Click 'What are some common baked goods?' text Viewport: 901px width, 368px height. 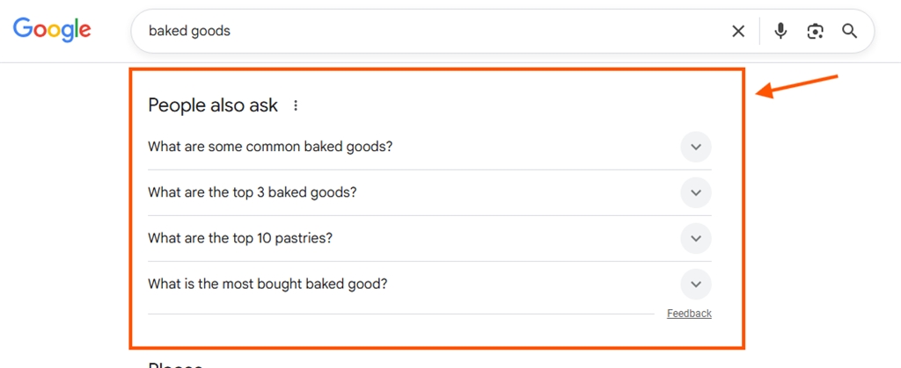(x=270, y=147)
